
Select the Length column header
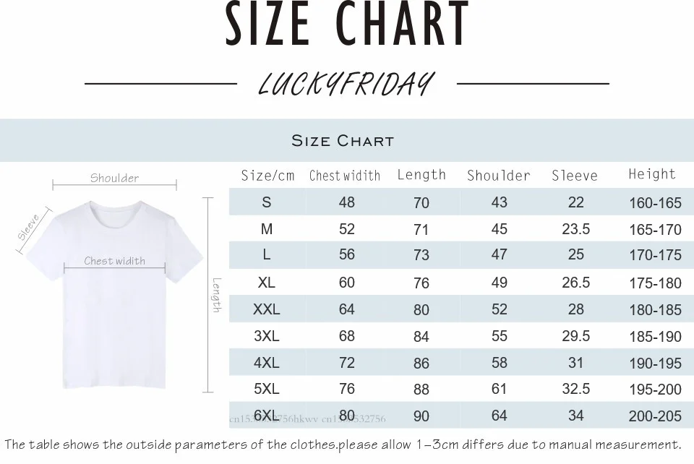(x=421, y=175)
